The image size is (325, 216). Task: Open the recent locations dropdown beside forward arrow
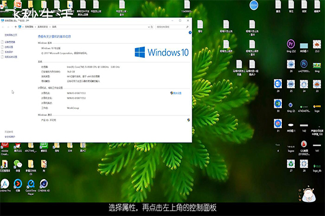click(x=12, y=27)
